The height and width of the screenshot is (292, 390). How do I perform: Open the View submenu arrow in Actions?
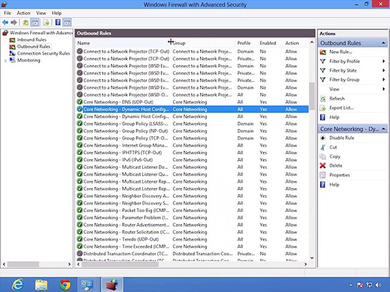[384, 89]
